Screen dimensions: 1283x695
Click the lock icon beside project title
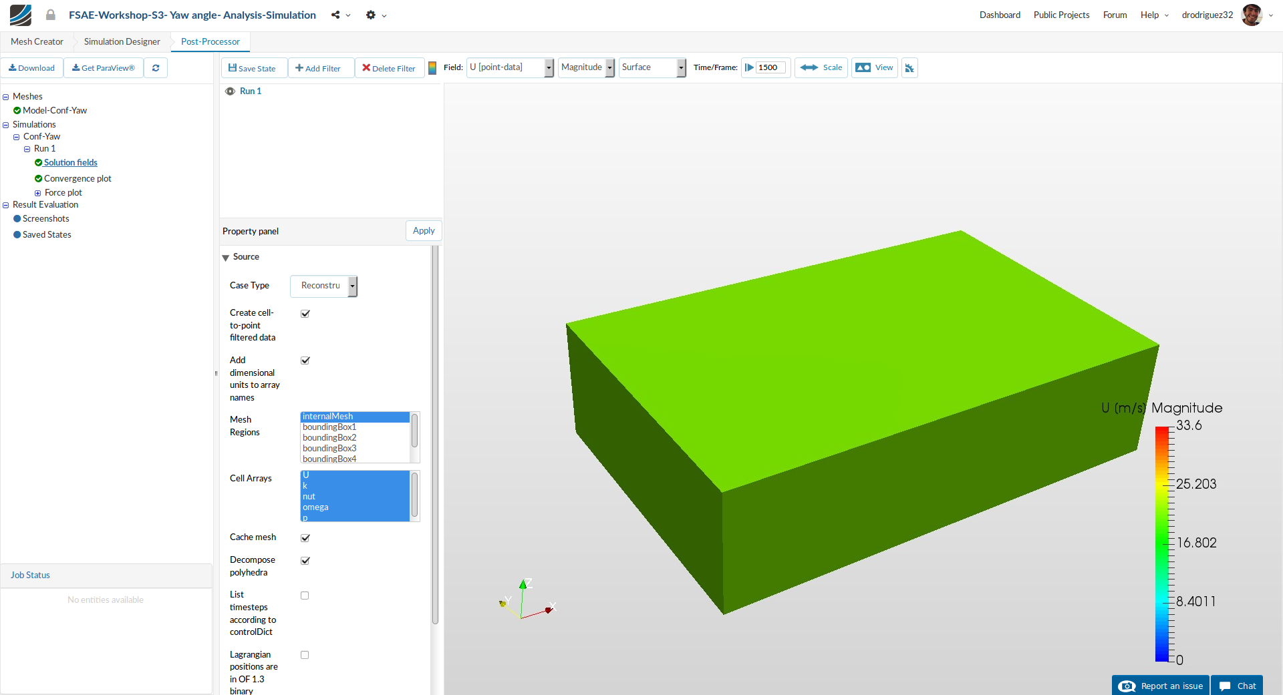pos(51,15)
